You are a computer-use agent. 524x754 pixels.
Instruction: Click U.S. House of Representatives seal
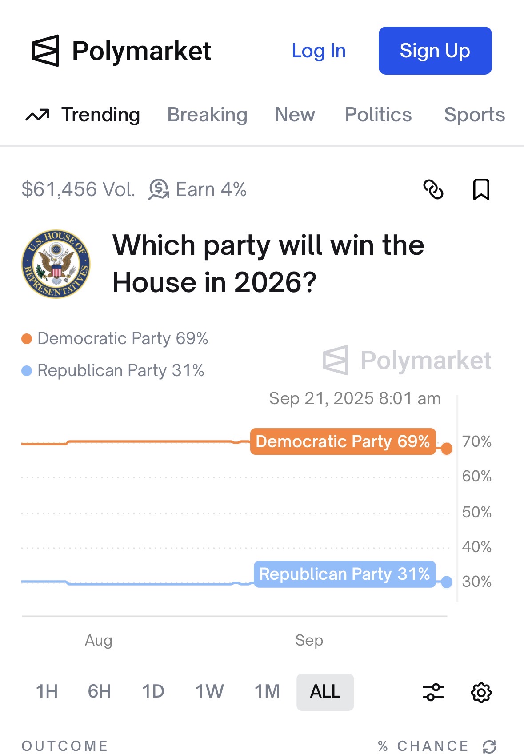pyautogui.click(x=56, y=264)
